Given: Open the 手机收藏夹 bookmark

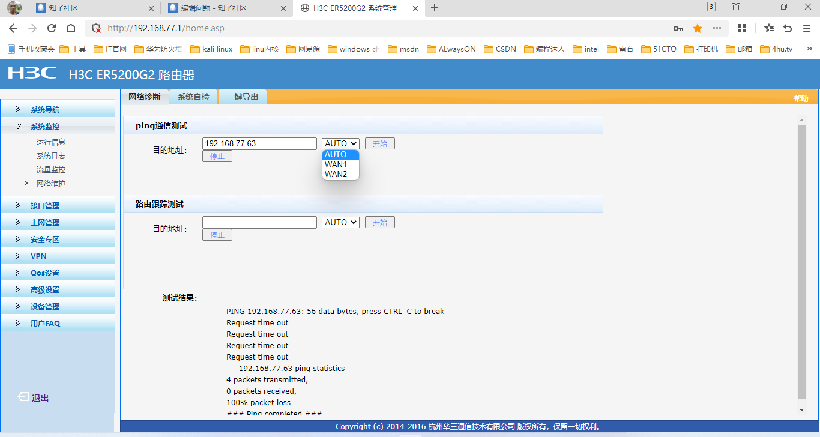Looking at the screenshot, I should 31,49.
